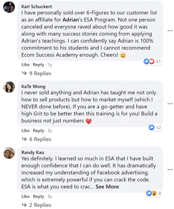Open options menu on Karl Schuckert's comment
The height and width of the screenshot is (209, 174).
click(170, 31)
